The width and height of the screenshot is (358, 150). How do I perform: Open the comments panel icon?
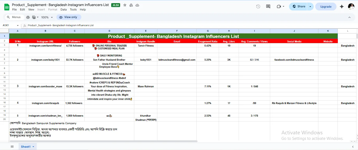tap(268, 7)
